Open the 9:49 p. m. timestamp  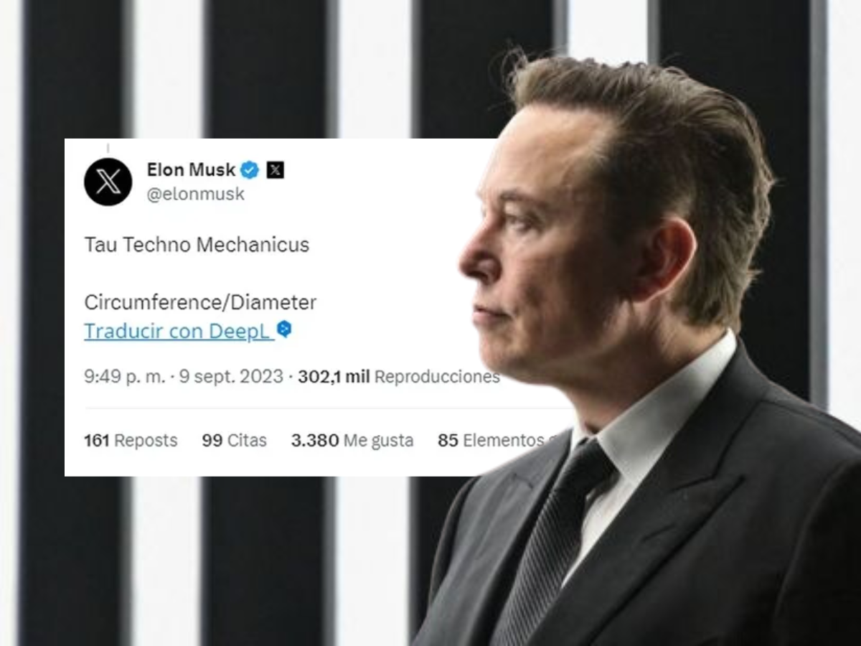click(124, 377)
